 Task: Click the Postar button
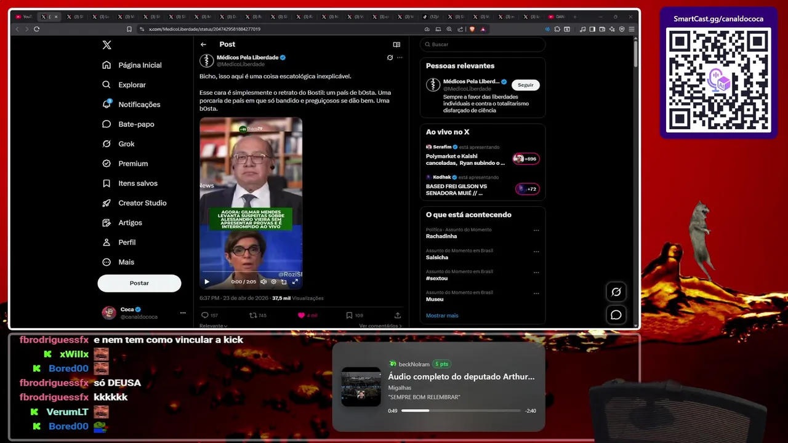tap(139, 283)
